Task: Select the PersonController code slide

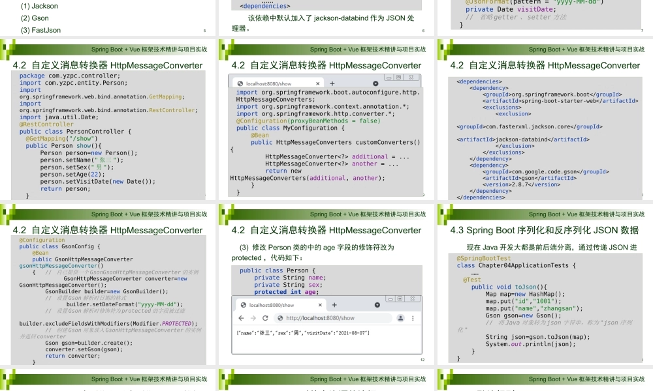Action: (108, 120)
